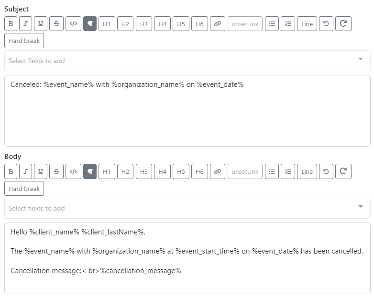Insert bullet list in Body toolbar
The width and height of the screenshot is (374, 297).
[272, 171]
